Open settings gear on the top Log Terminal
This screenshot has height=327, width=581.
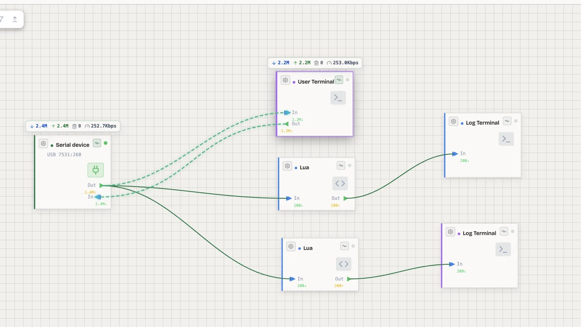454,121
